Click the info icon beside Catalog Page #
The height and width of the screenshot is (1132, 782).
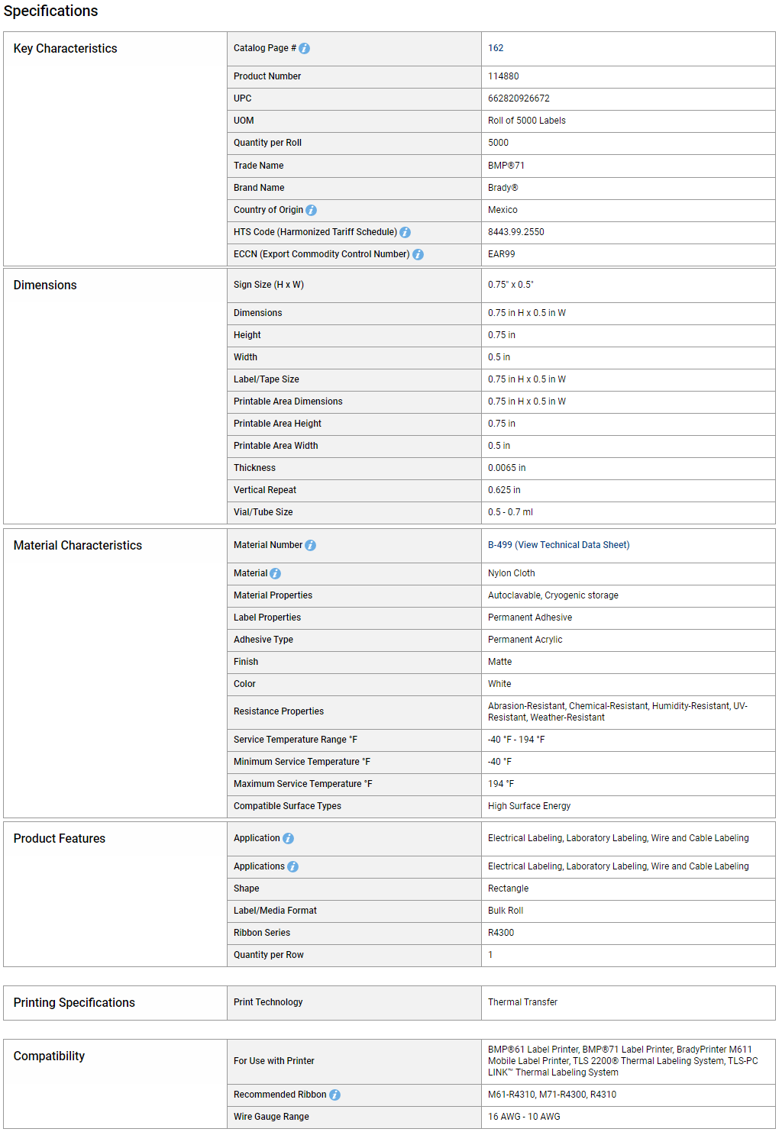coord(304,48)
